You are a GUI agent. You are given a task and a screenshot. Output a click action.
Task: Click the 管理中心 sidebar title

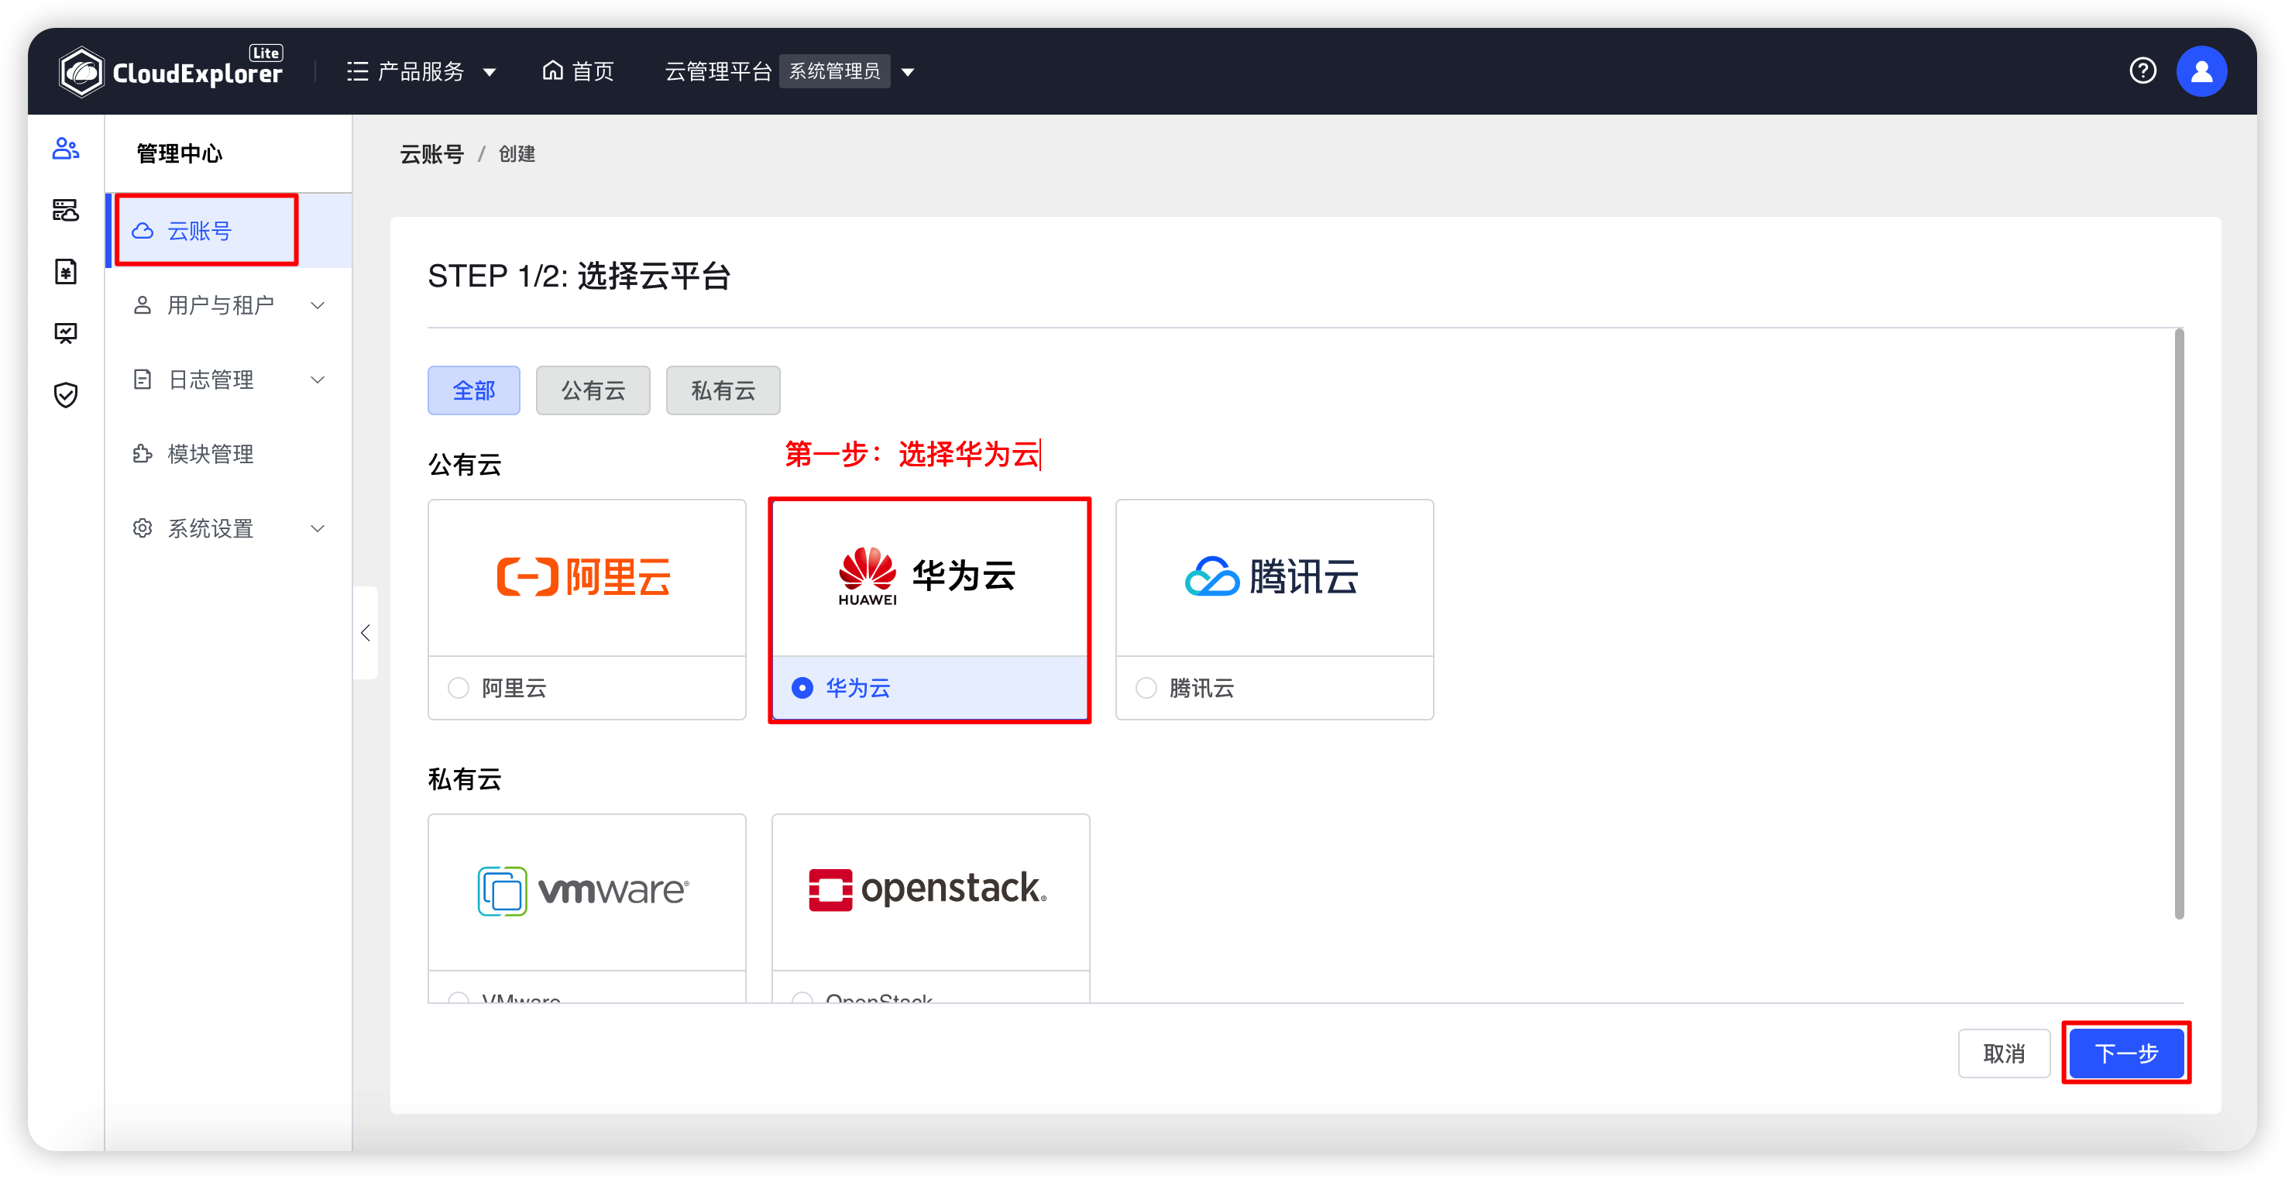coord(179,153)
